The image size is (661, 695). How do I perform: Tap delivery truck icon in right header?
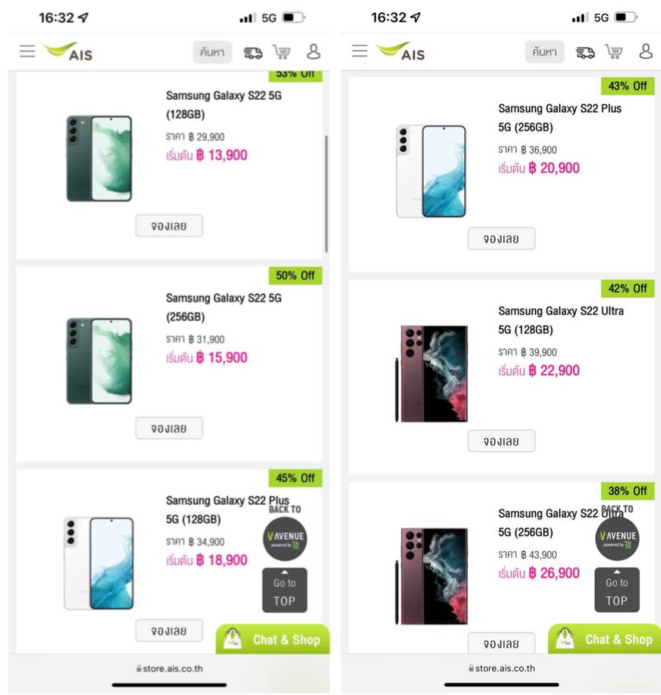click(x=585, y=52)
